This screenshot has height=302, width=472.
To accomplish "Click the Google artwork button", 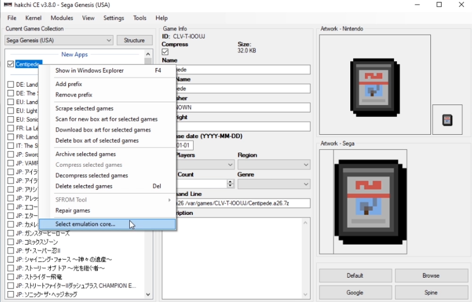I will pos(355,293).
